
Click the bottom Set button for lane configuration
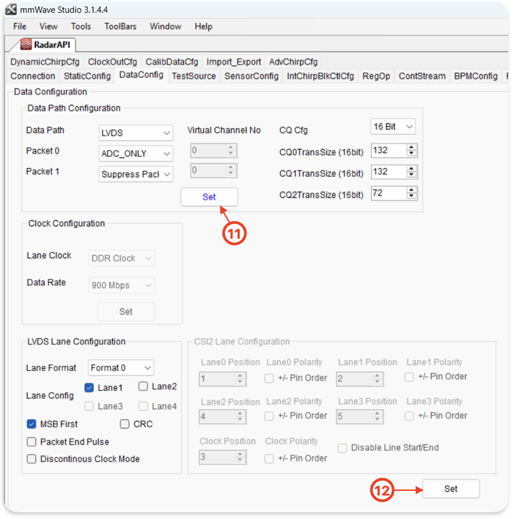click(451, 489)
